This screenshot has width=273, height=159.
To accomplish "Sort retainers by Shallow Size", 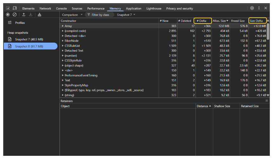I will [226, 106].
